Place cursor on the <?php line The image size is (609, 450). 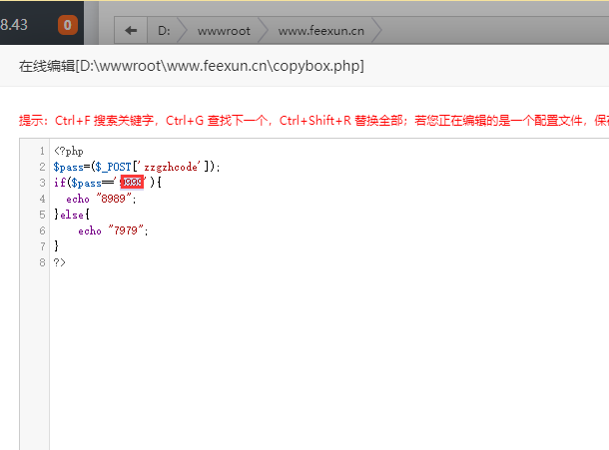68,151
